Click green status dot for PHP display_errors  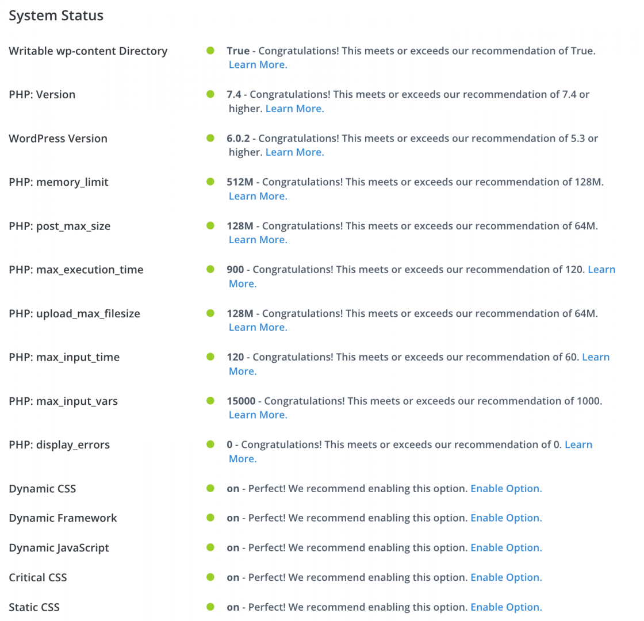click(x=210, y=444)
